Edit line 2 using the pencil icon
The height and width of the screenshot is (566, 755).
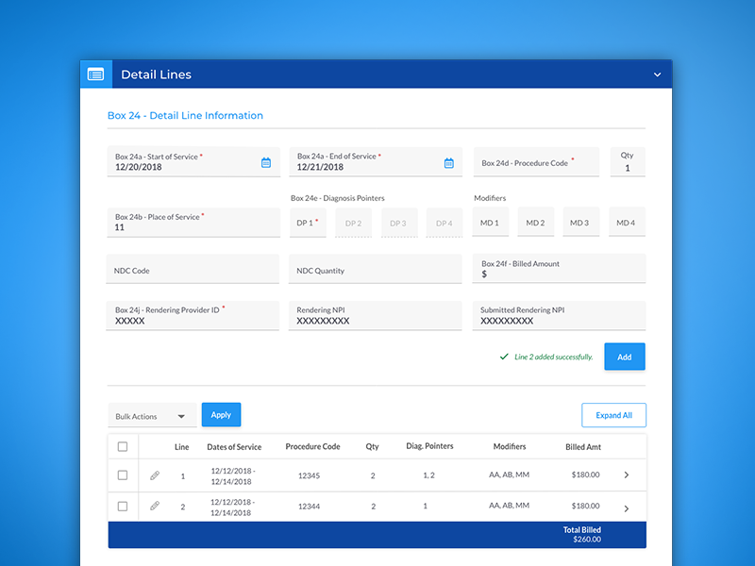155,507
